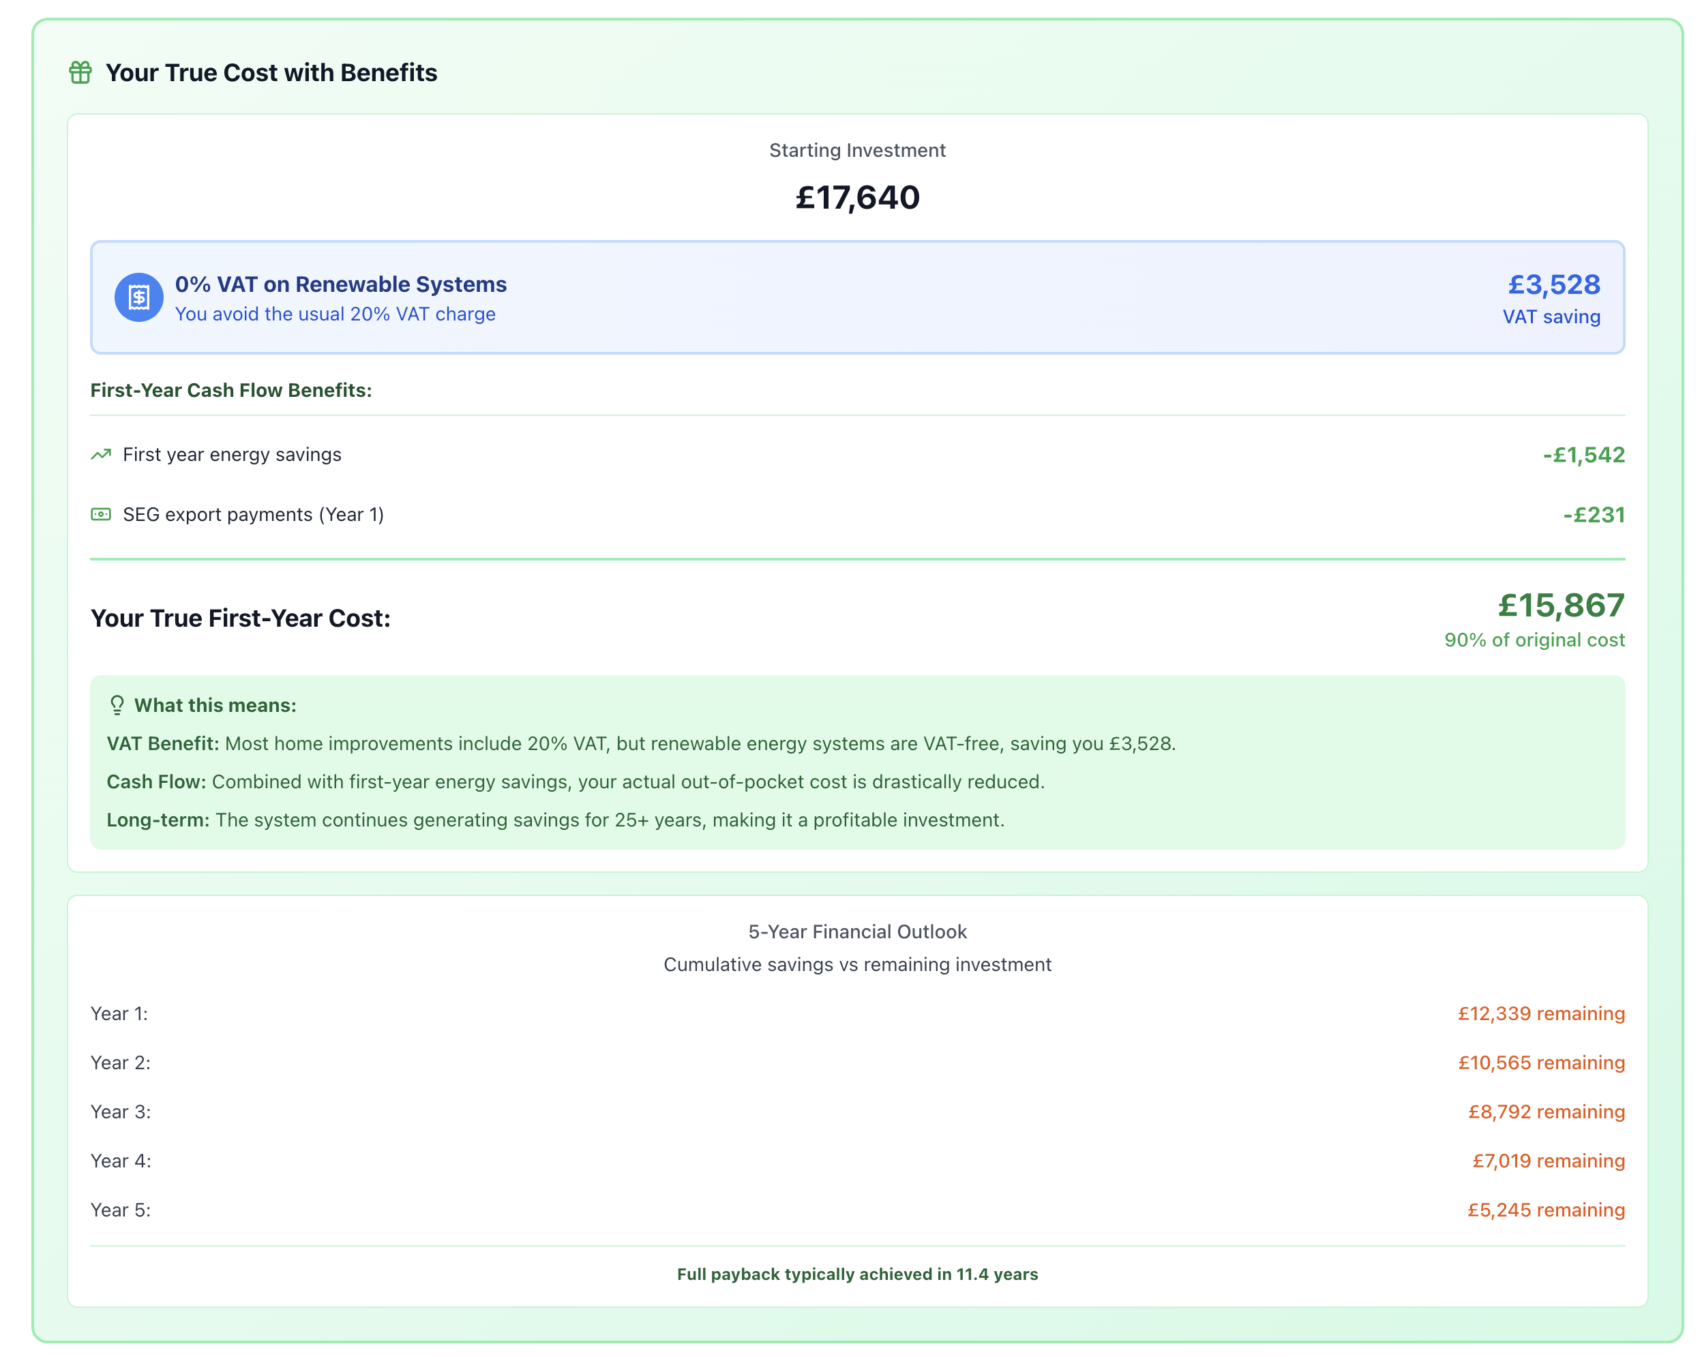Select SEG export payments (Year 1) label
1702x1357 pixels.
pyautogui.click(x=252, y=515)
